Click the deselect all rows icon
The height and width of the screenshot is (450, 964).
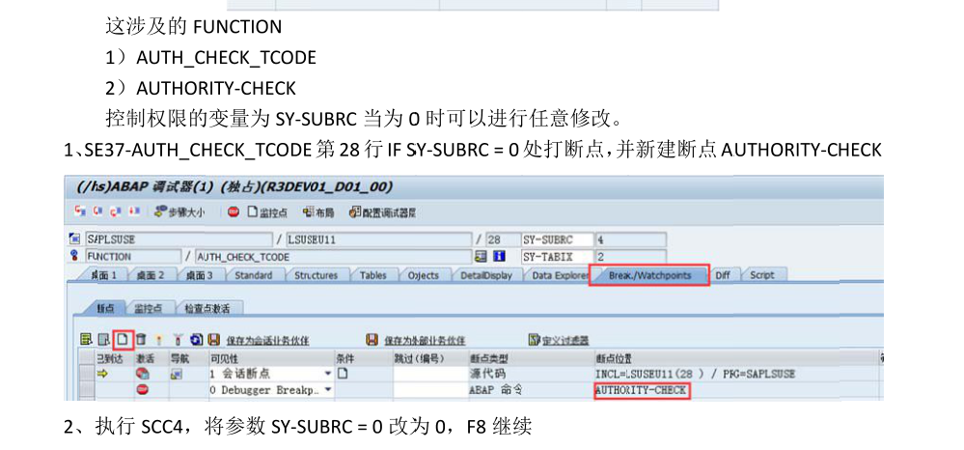(104, 340)
